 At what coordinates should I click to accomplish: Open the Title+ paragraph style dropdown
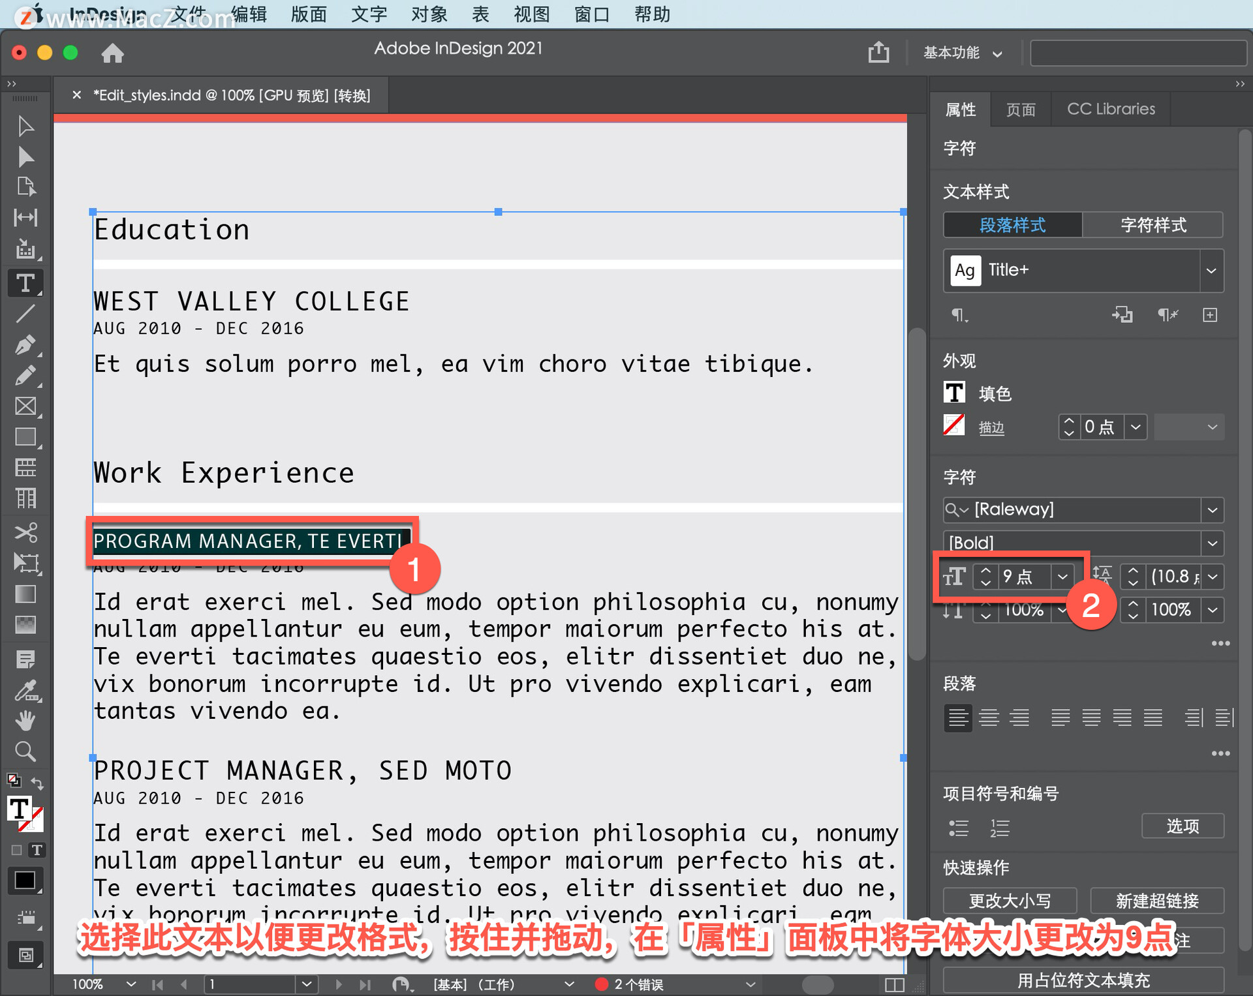[1212, 271]
